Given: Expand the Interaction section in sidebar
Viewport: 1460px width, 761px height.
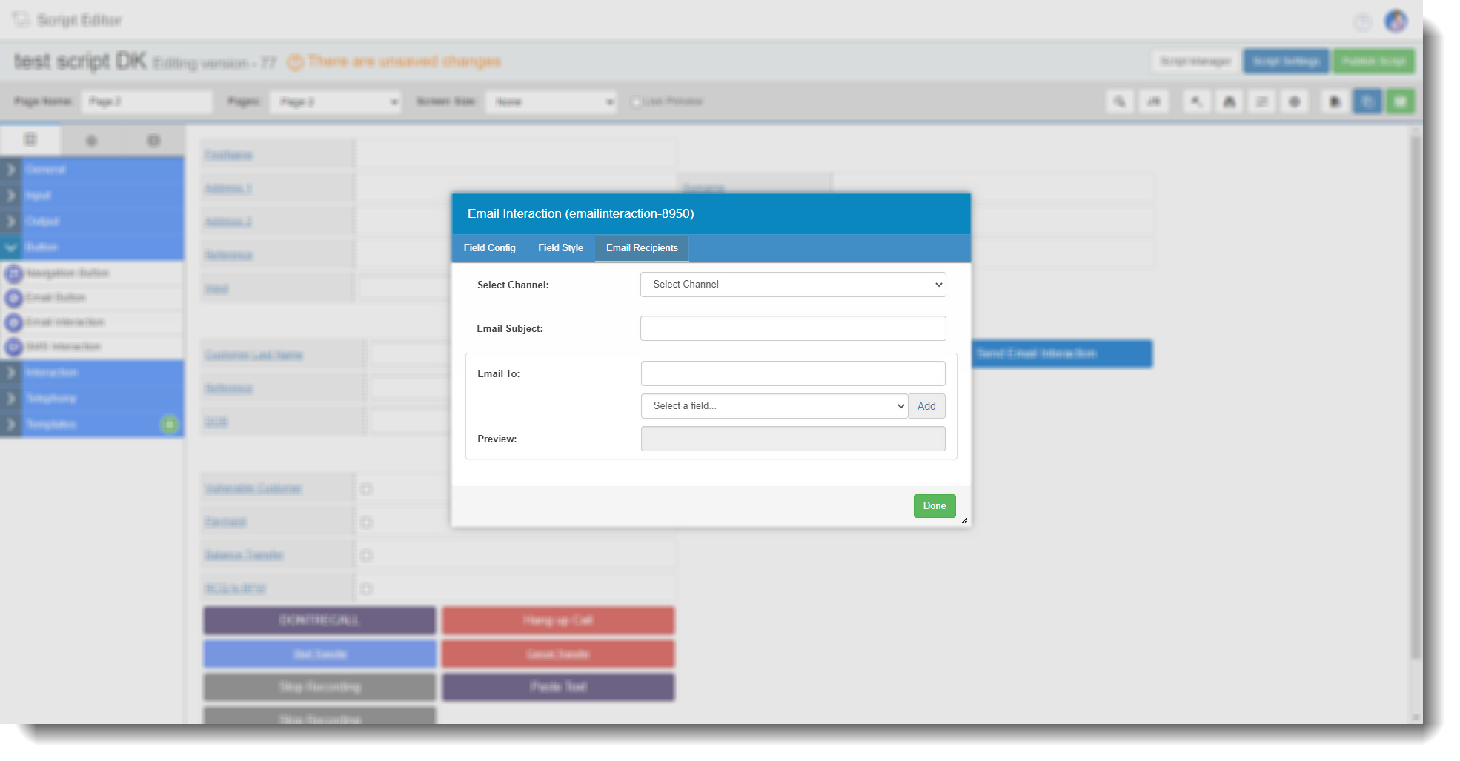Looking at the screenshot, I should 92,372.
